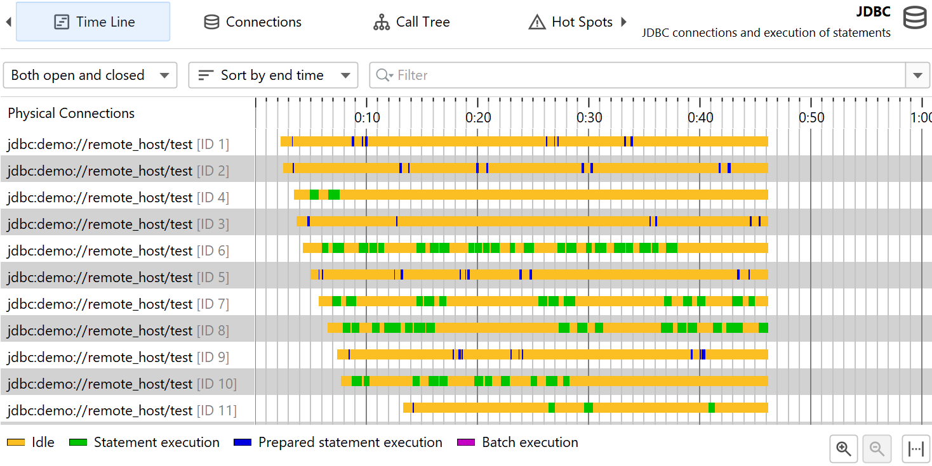Viewport: 932px width, 466px height.
Task: Click the zoom in magnifier icon
Action: tap(844, 449)
